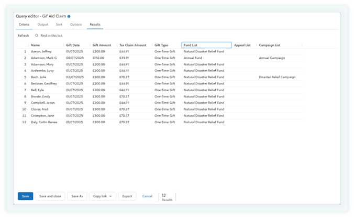Select the row for Adamson, Mark G
Screen dimensions: 354x217
coord(159,58)
